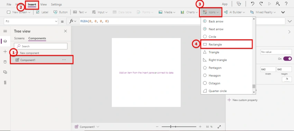Viewport: 294px width, 131px height.
Task: Click New custom property
Action: point(242,100)
